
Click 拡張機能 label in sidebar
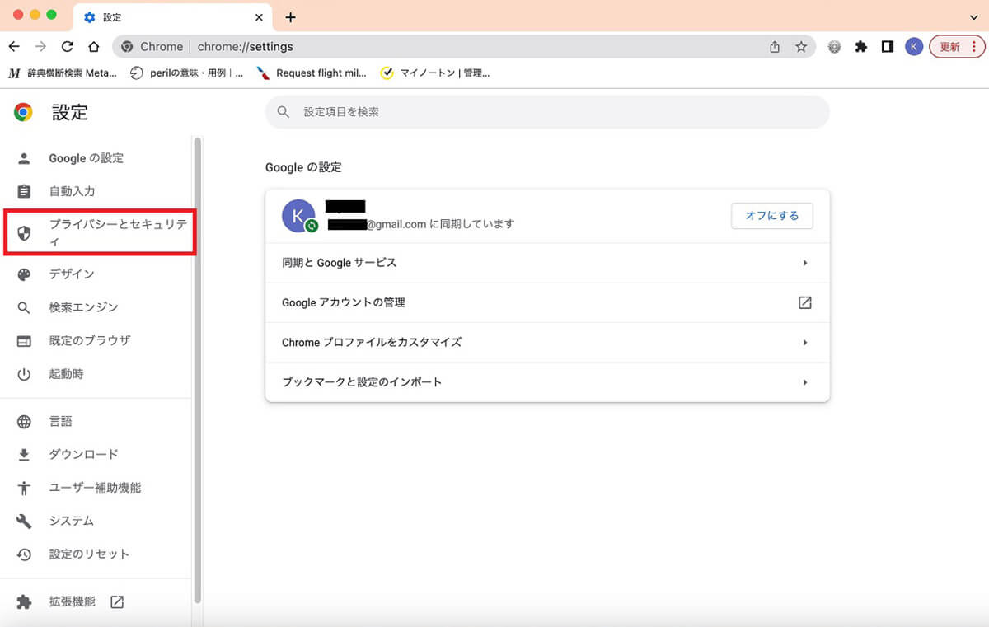tap(73, 602)
